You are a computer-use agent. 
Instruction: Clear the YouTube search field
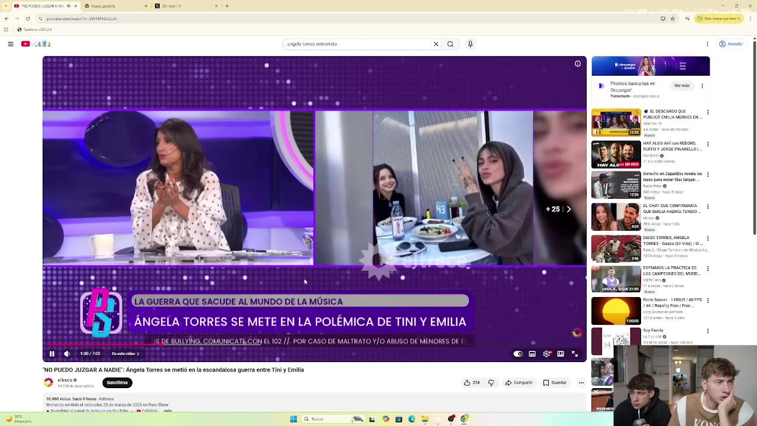point(436,44)
